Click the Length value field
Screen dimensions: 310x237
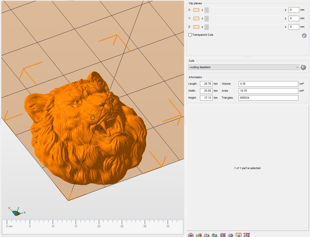[x=206, y=84]
